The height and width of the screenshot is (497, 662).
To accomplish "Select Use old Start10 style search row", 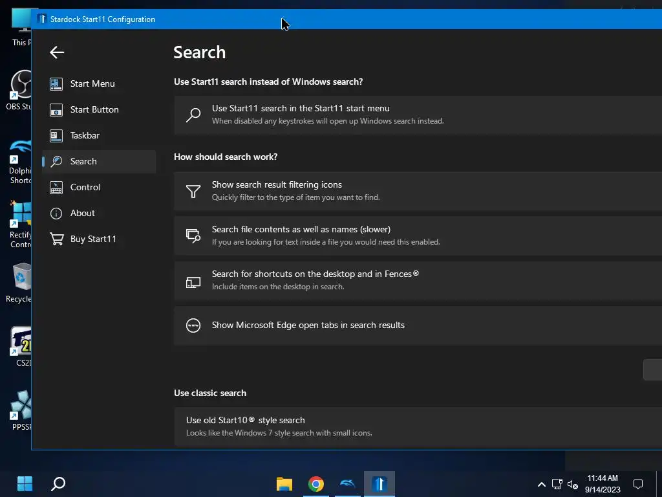I will click(418, 426).
